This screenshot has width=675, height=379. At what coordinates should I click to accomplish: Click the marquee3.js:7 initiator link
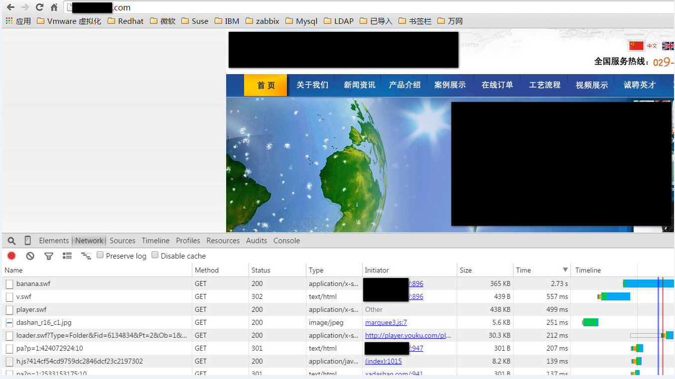pyautogui.click(x=386, y=322)
